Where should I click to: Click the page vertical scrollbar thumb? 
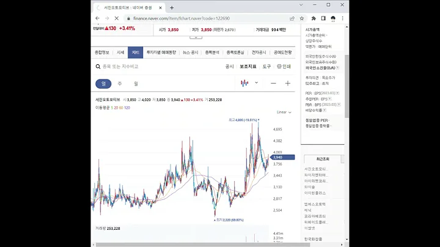click(x=347, y=86)
